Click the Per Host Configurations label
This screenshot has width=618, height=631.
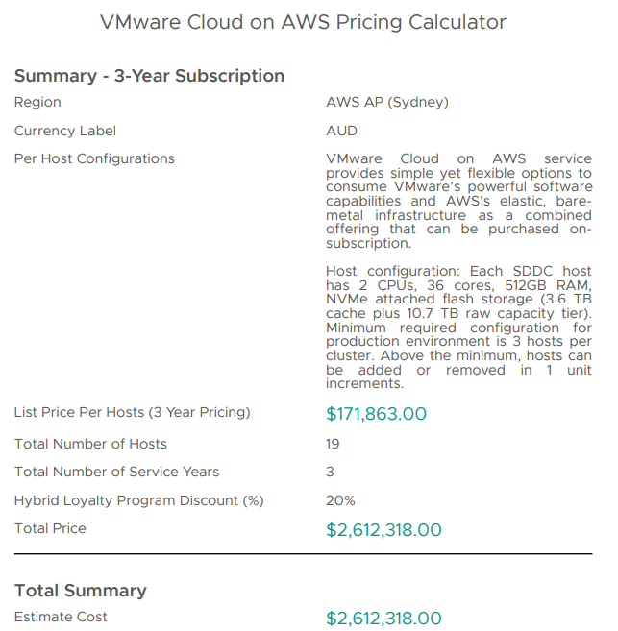[x=94, y=158]
